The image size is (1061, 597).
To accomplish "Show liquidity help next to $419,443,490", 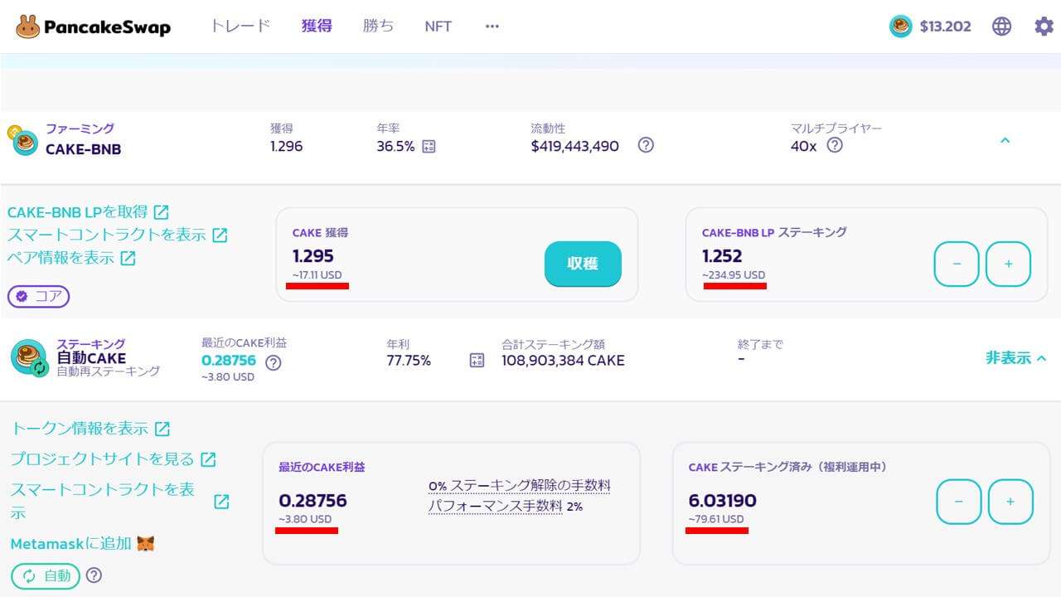I will [646, 145].
